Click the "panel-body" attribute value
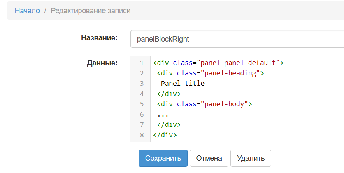The width and height of the screenshot is (344, 173). click(224, 104)
